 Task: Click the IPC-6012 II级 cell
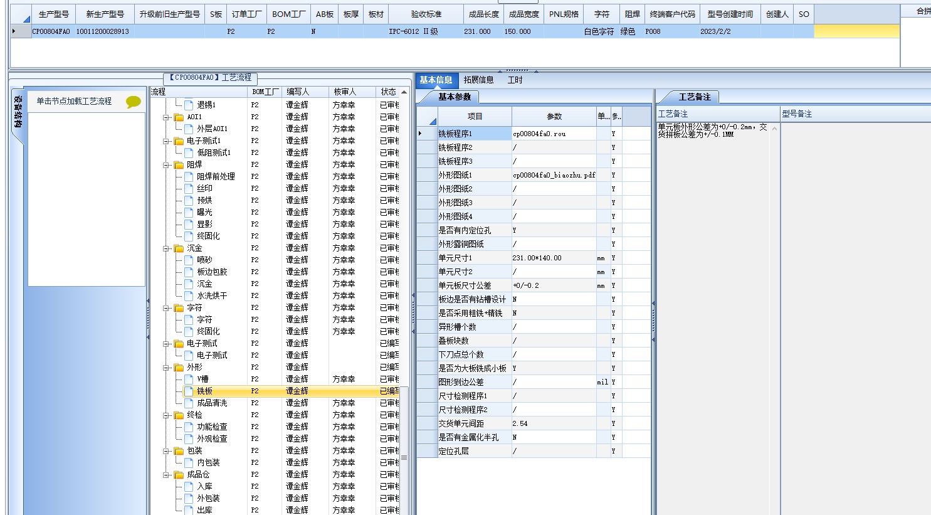[426, 31]
